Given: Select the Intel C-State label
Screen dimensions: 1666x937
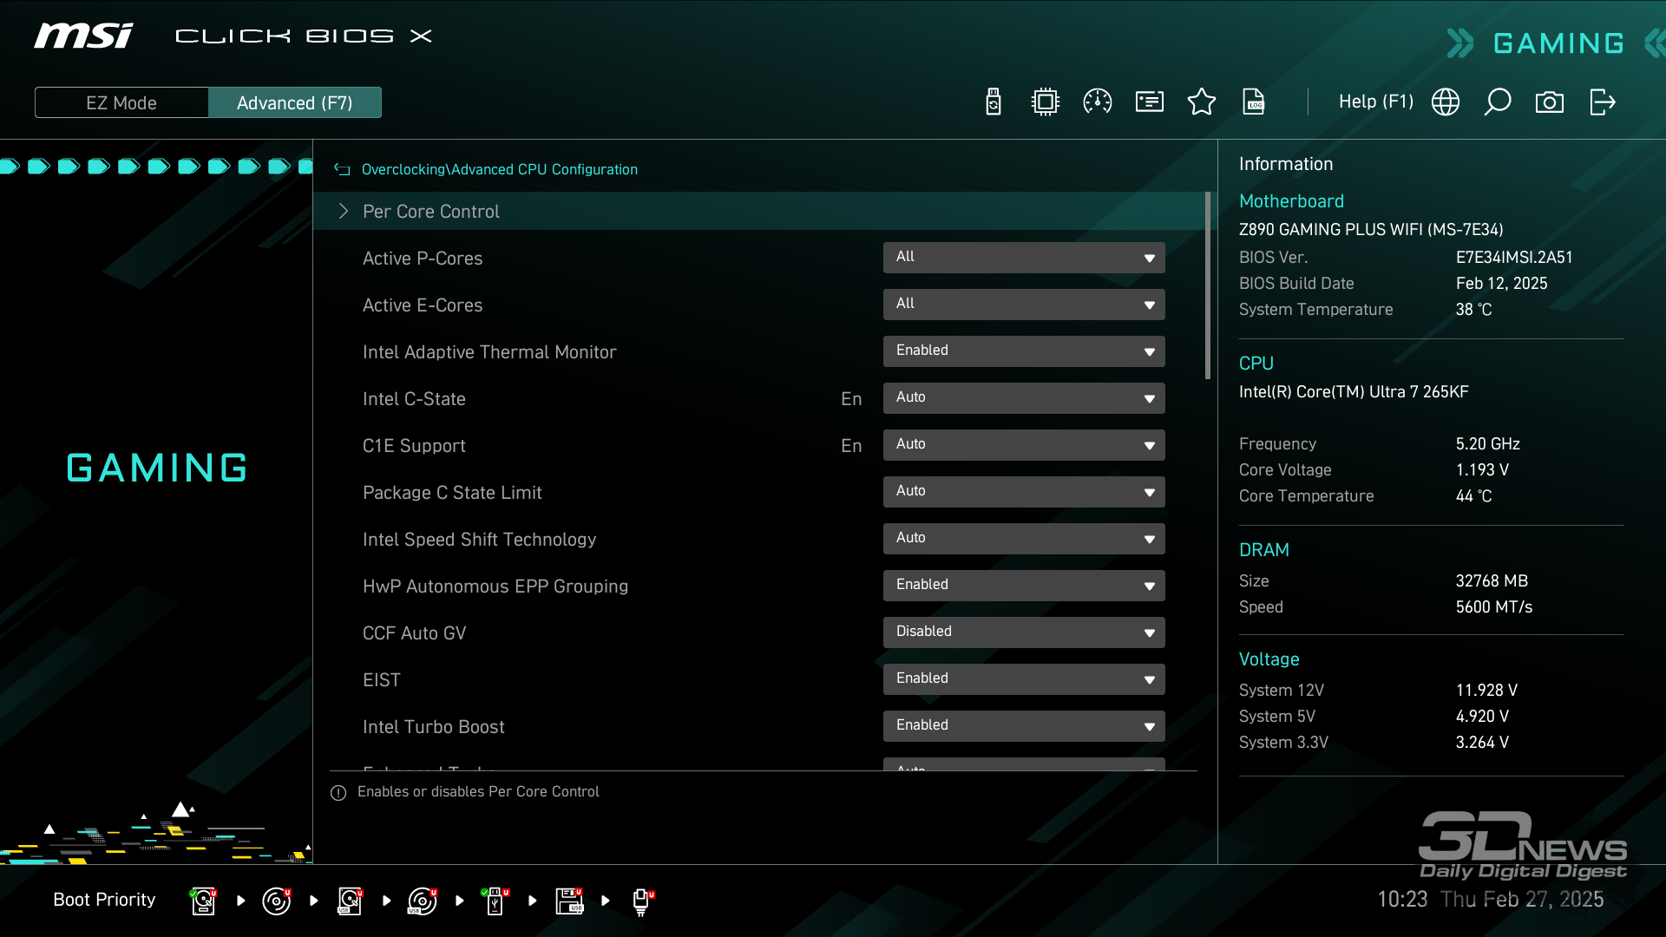Looking at the screenshot, I should coord(414,399).
